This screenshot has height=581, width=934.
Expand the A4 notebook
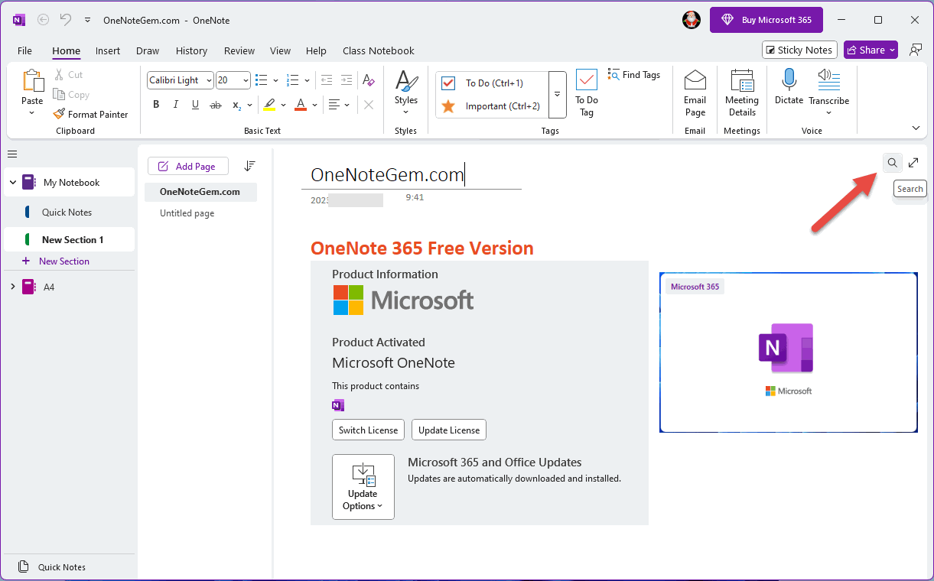[12, 287]
